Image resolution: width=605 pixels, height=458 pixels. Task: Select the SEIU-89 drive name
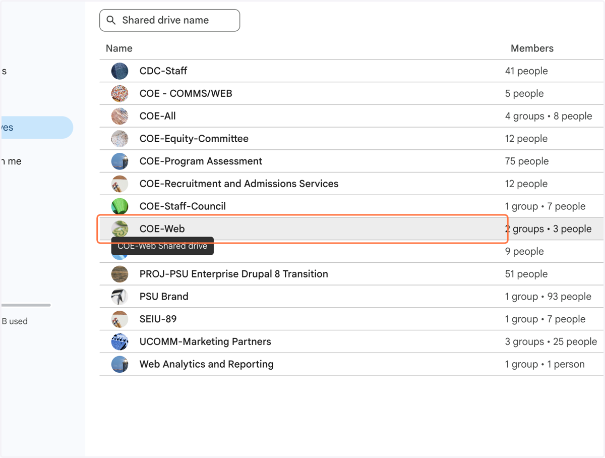[158, 319]
